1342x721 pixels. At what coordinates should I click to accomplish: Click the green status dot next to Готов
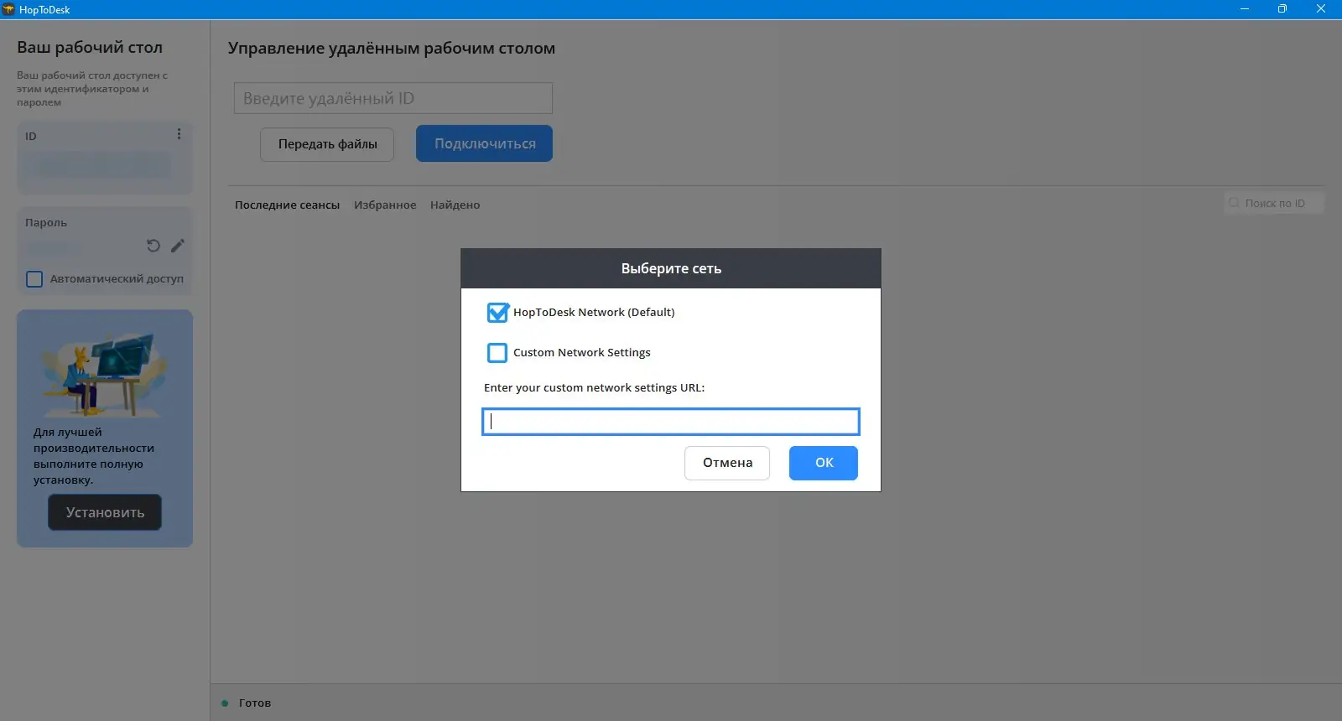click(225, 703)
